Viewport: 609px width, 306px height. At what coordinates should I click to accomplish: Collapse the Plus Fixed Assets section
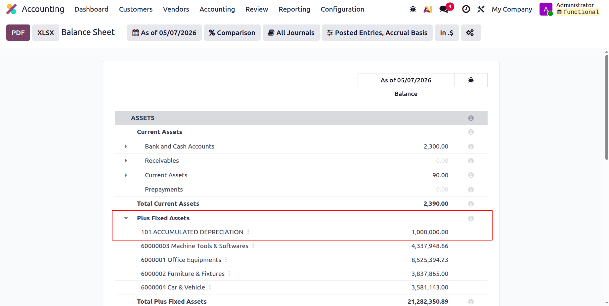126,218
